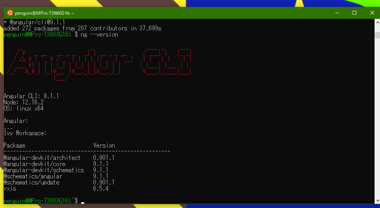Click the @angular-devkit/core package name
The image size is (380, 208).
tap(34, 164)
